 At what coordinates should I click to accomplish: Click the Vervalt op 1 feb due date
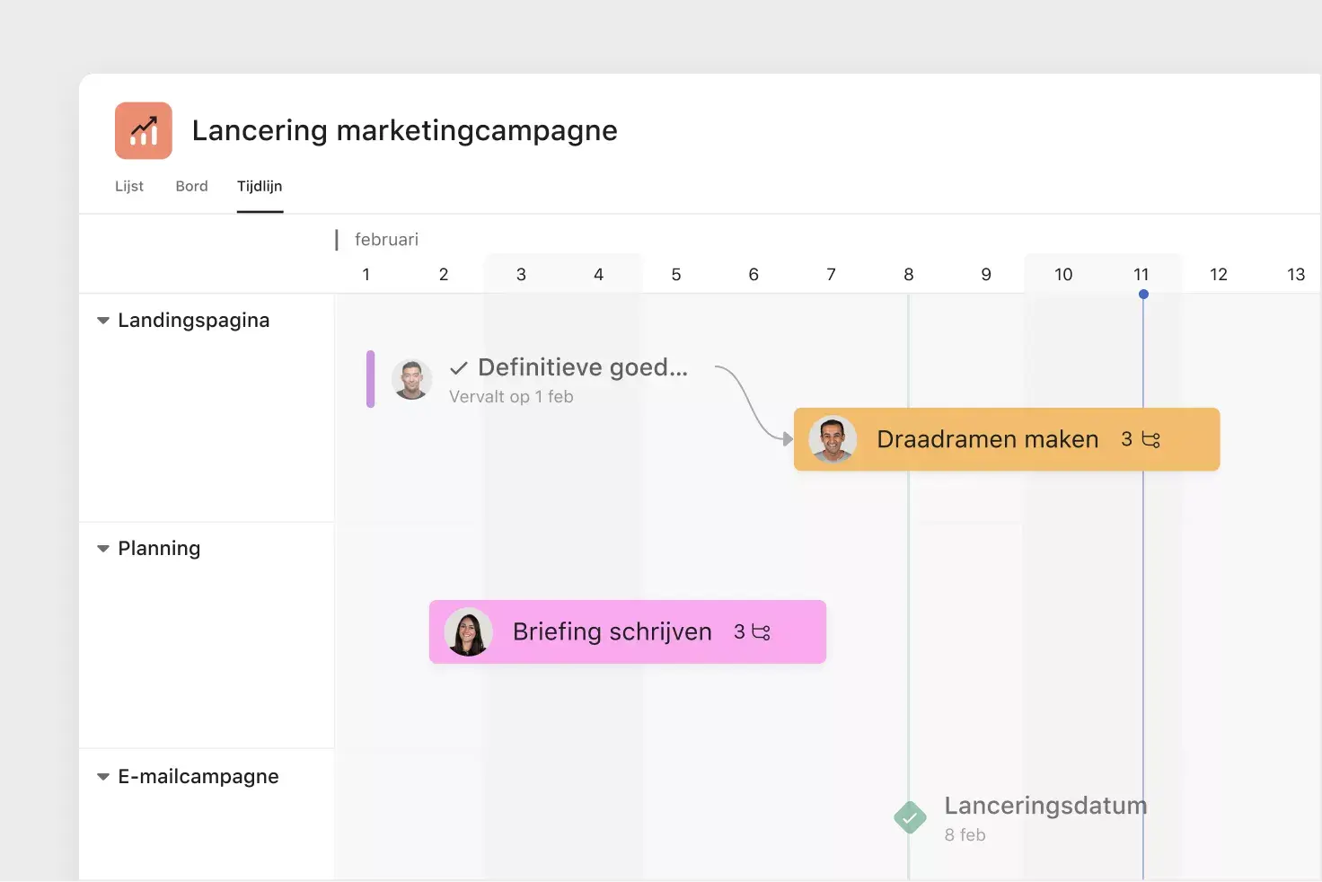coord(510,396)
